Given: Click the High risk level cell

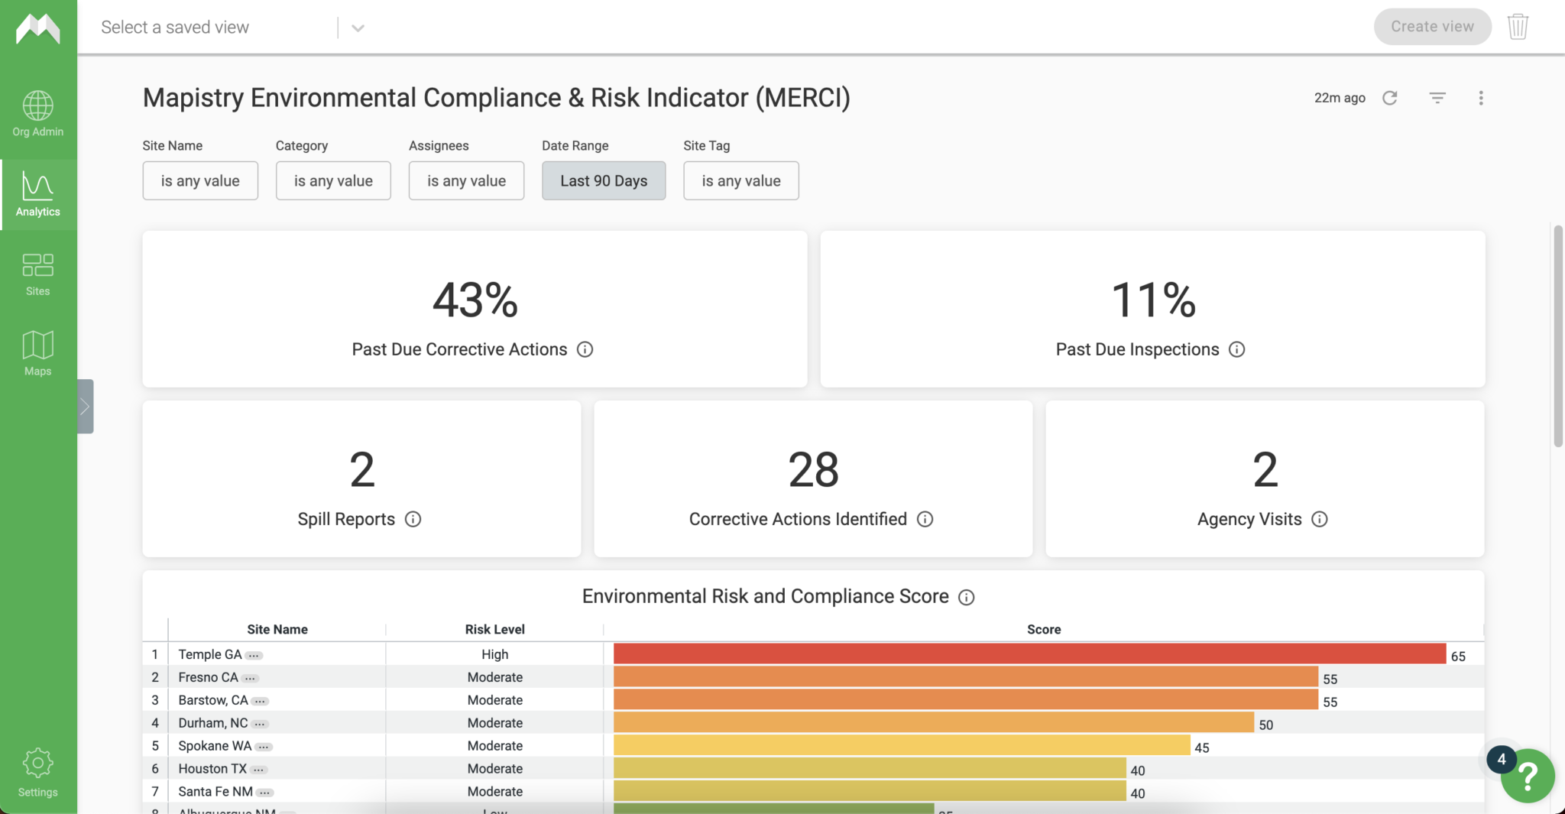Looking at the screenshot, I should pos(494,654).
